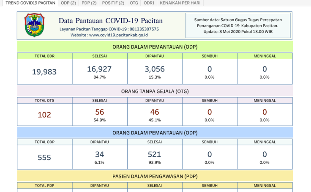Open the KENAIKAN PER HARI tab
Viewport: 311px width, 192px height.
[180, 3]
